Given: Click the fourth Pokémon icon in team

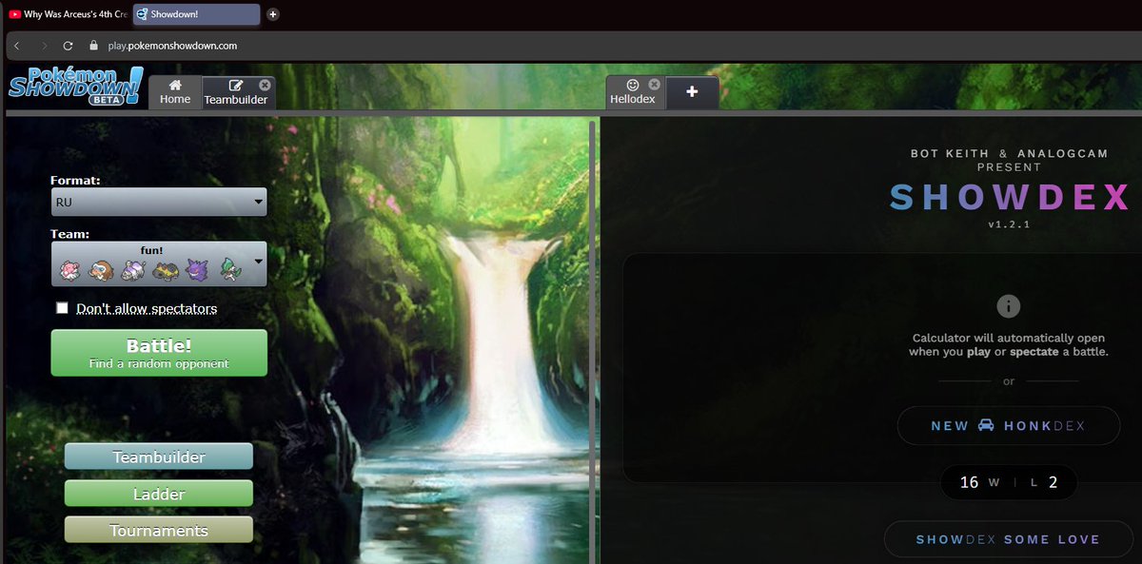Looking at the screenshot, I should pos(167,270).
